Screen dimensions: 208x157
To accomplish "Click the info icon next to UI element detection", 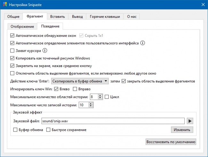I will tap(143, 43).
